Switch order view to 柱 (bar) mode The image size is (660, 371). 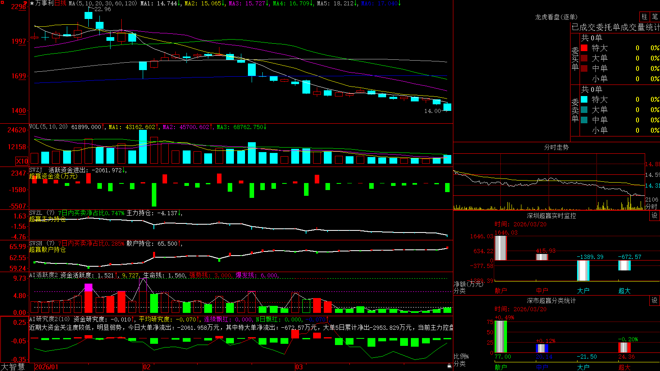(x=644, y=16)
